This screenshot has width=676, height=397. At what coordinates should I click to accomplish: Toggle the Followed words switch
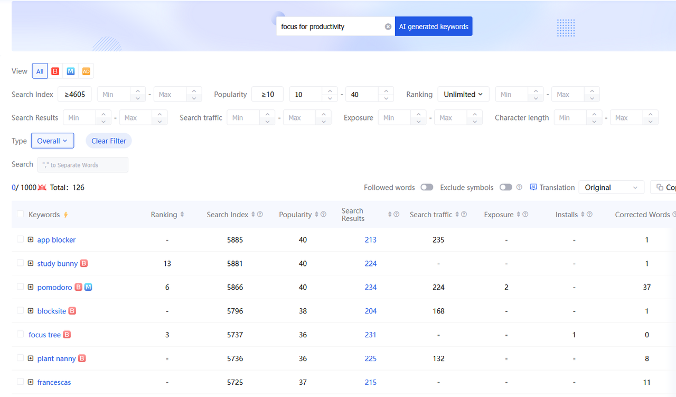coord(427,187)
